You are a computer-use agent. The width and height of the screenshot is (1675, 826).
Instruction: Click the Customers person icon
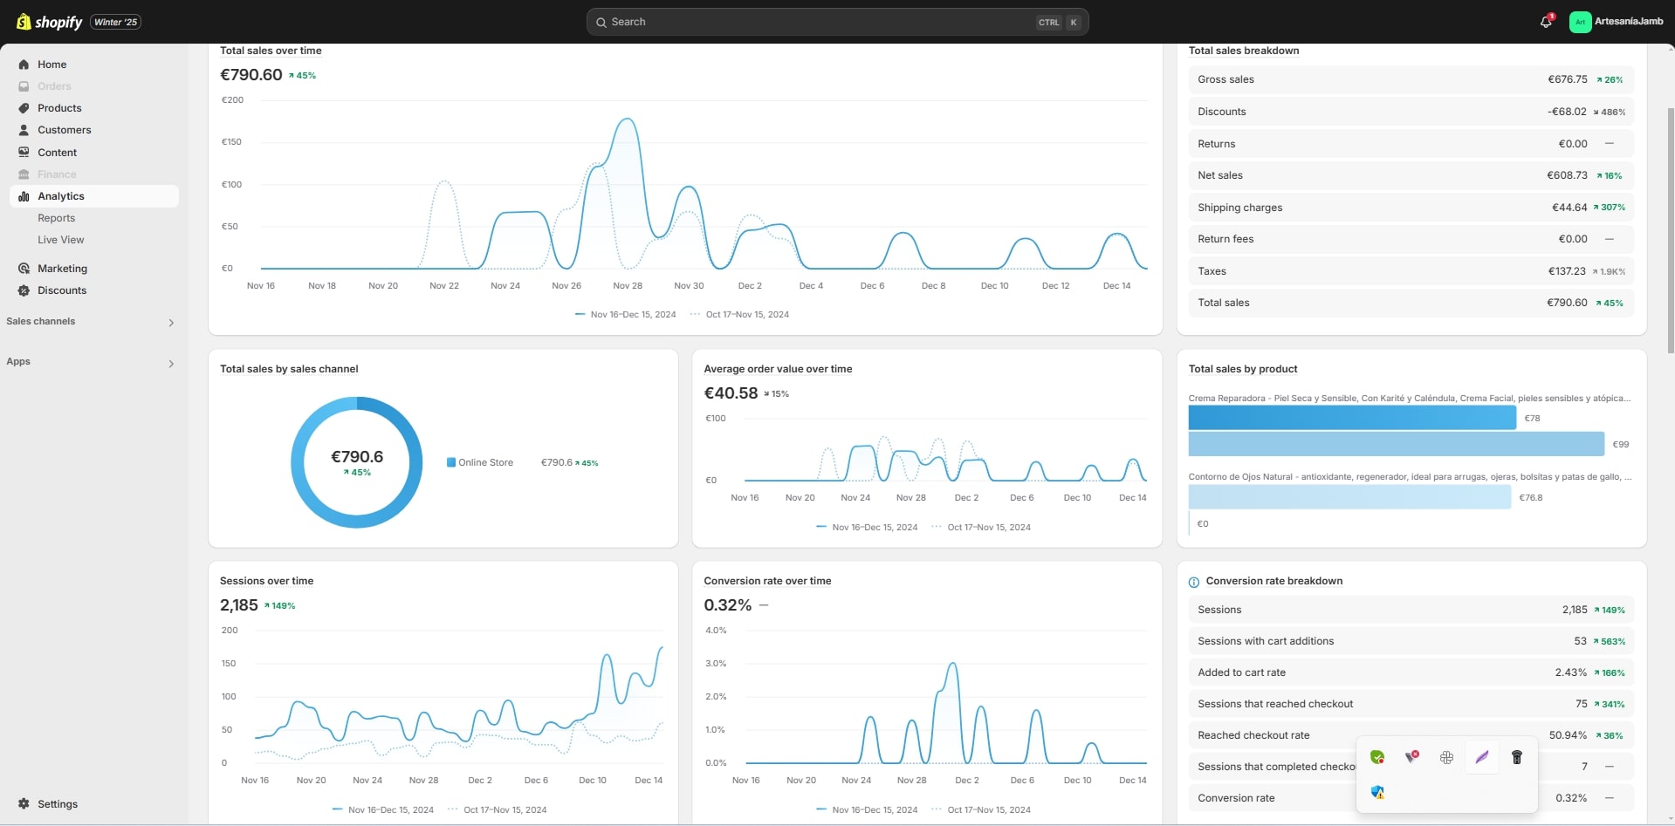click(24, 130)
